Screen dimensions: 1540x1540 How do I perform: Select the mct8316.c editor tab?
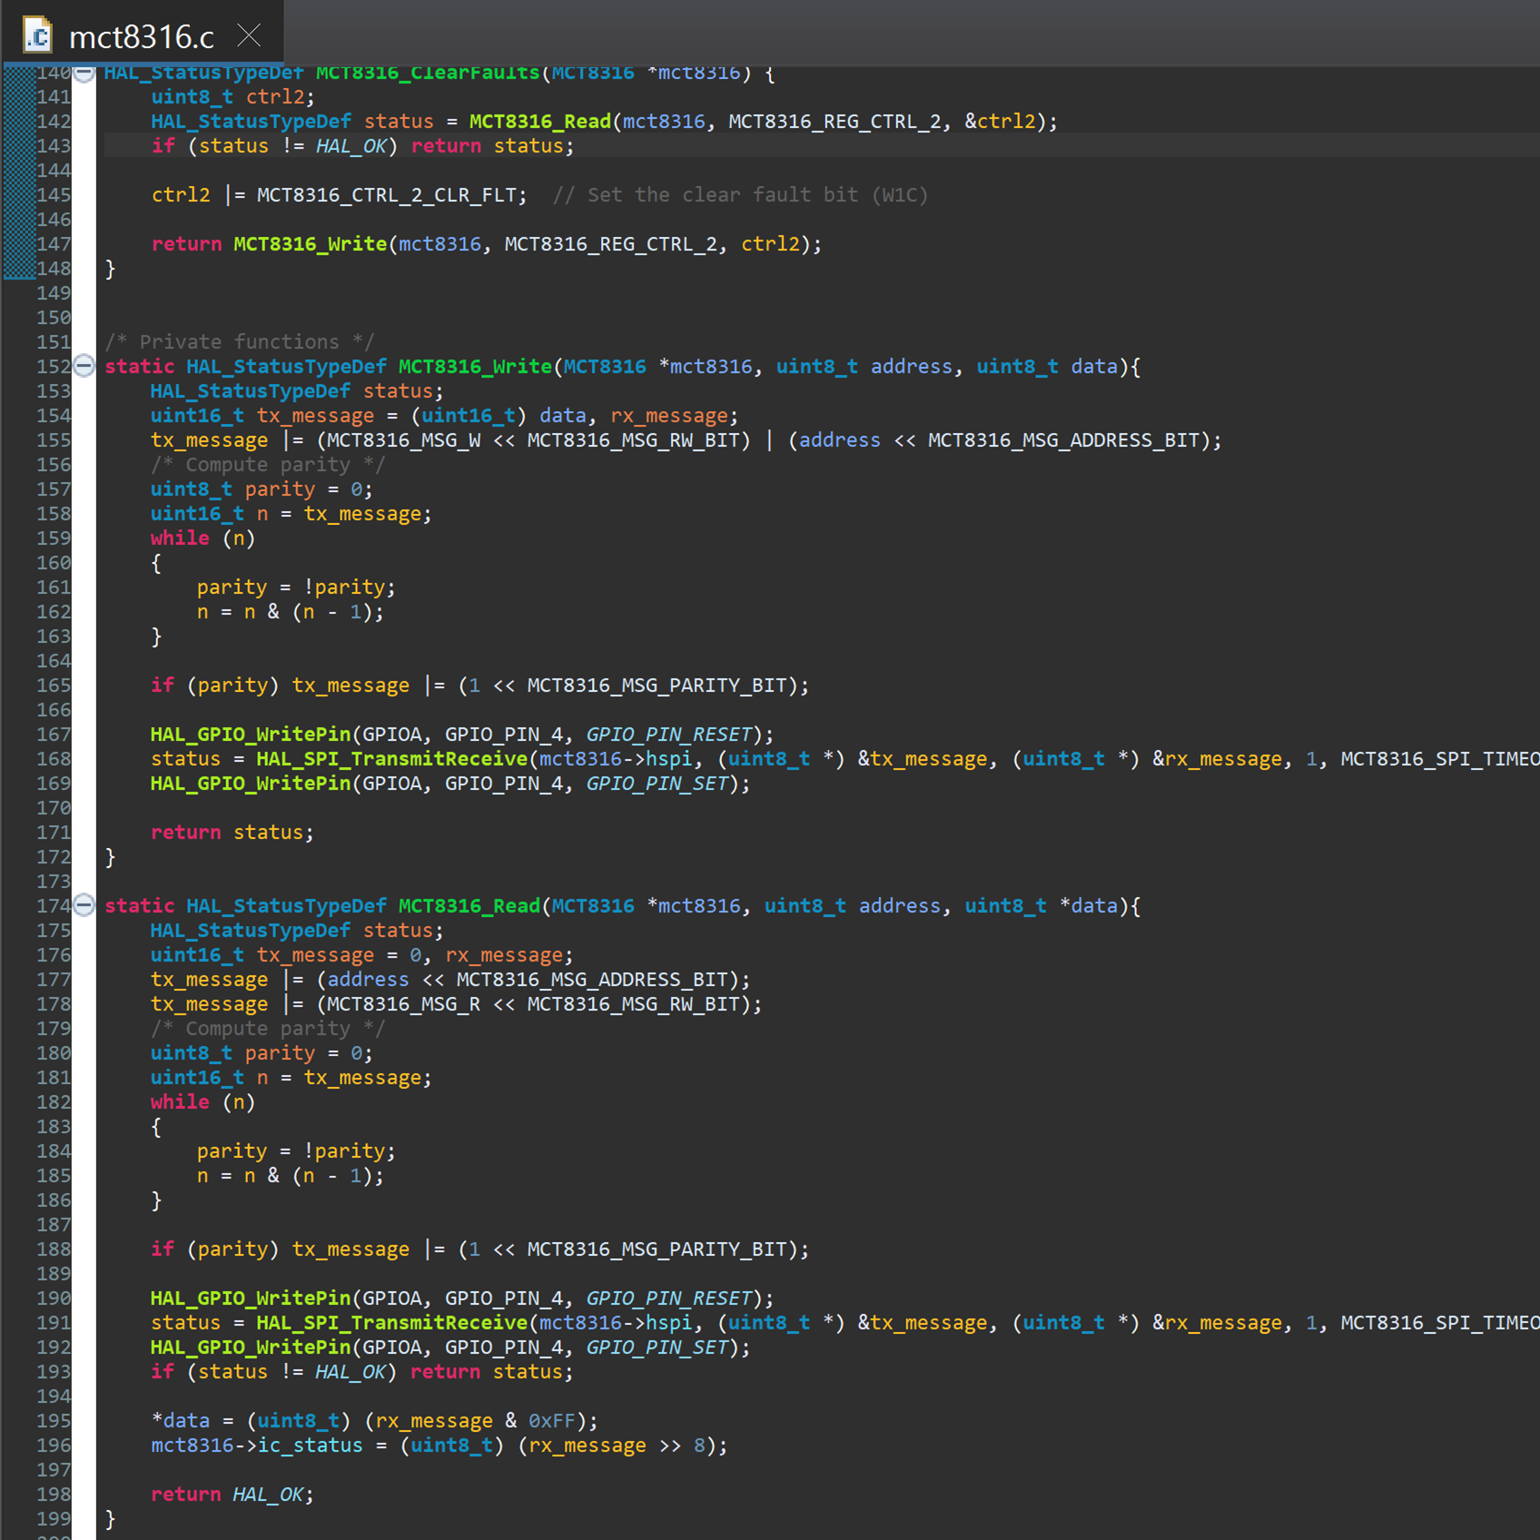[x=141, y=37]
